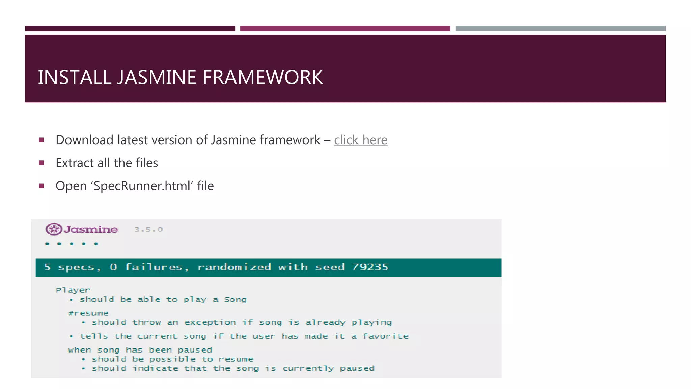
Task: Click the bullet before 'Download latest version'
Action: click(x=42, y=140)
